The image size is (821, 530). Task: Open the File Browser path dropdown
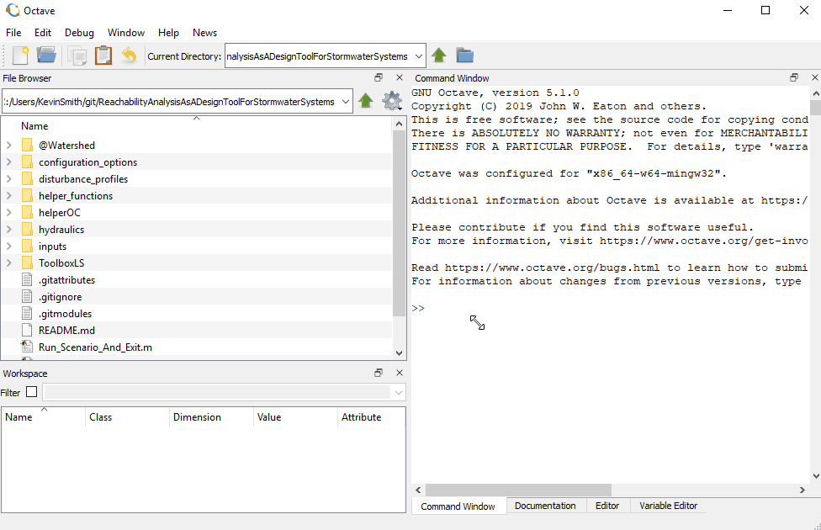click(x=346, y=101)
